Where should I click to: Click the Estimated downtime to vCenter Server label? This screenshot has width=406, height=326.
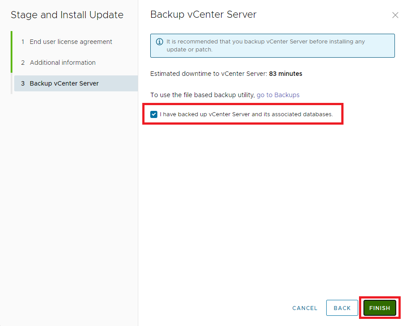coord(209,74)
